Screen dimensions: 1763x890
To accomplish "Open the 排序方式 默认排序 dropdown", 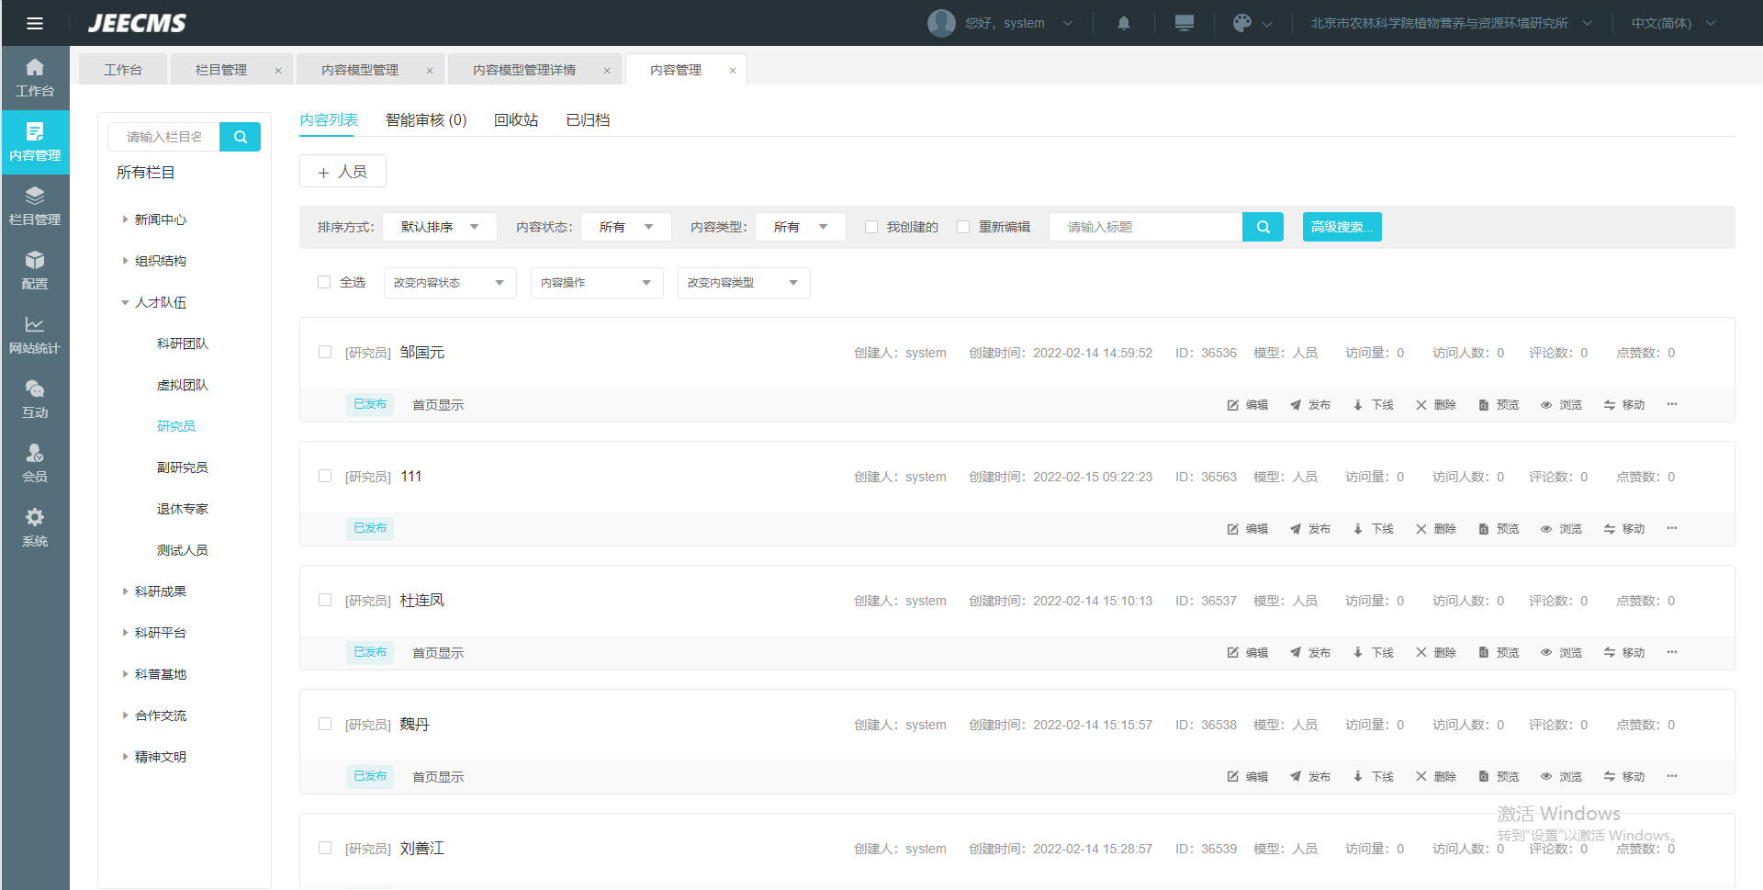I will [x=439, y=227].
